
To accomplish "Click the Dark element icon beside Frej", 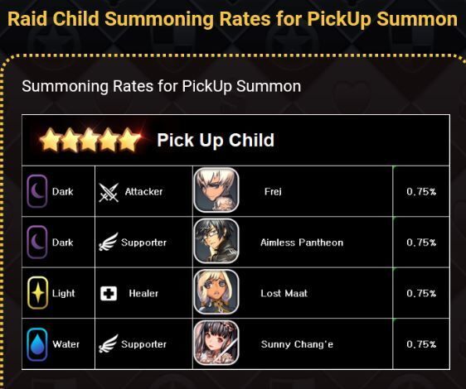I will click(x=37, y=191).
